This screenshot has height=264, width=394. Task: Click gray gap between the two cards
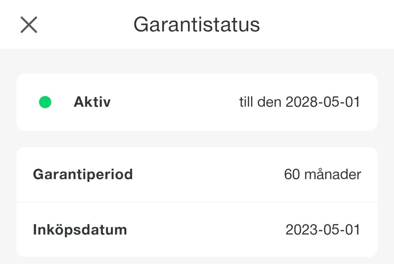(197, 139)
